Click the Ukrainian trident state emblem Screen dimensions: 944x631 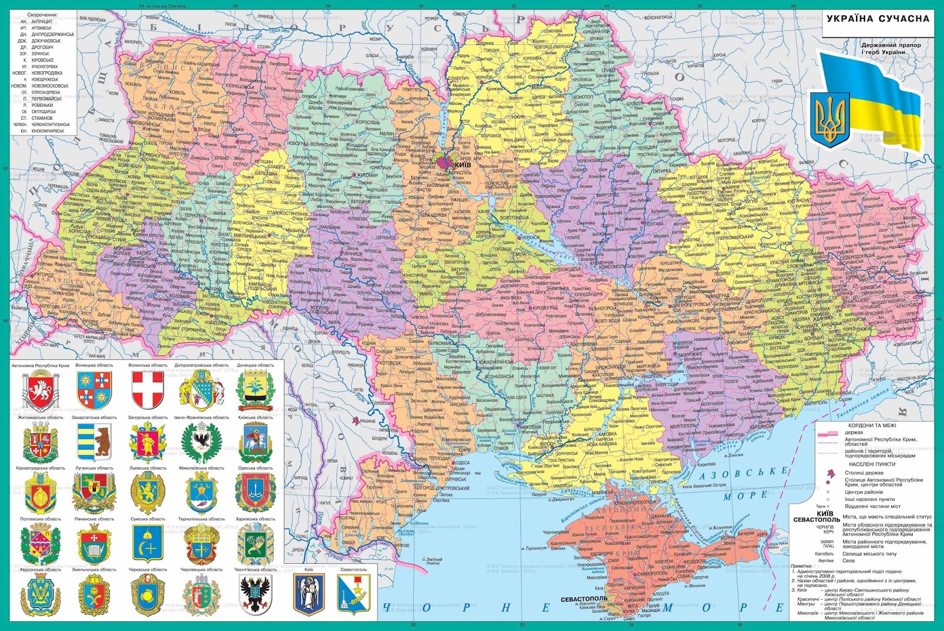pyautogui.click(x=830, y=120)
